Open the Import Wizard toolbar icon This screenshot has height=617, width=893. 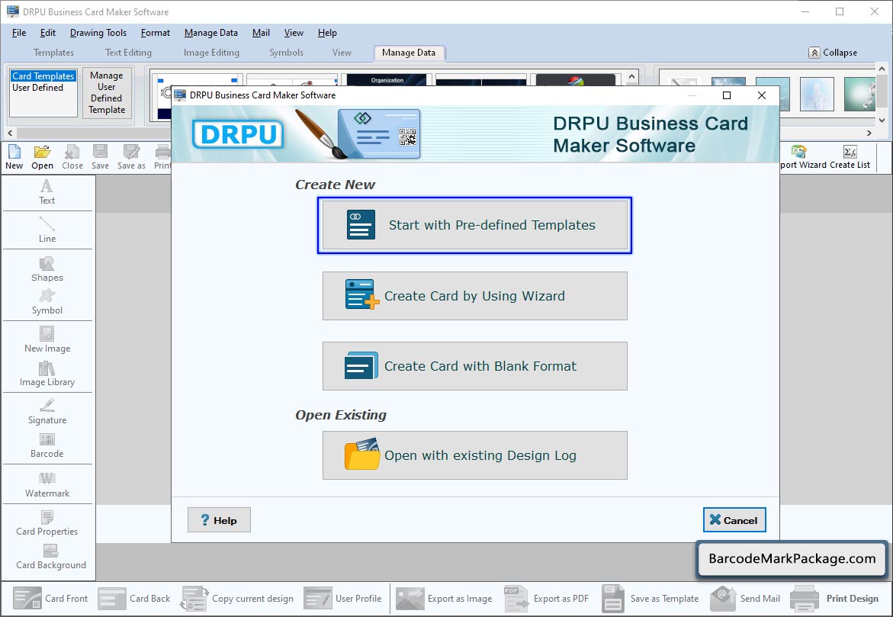tap(803, 156)
